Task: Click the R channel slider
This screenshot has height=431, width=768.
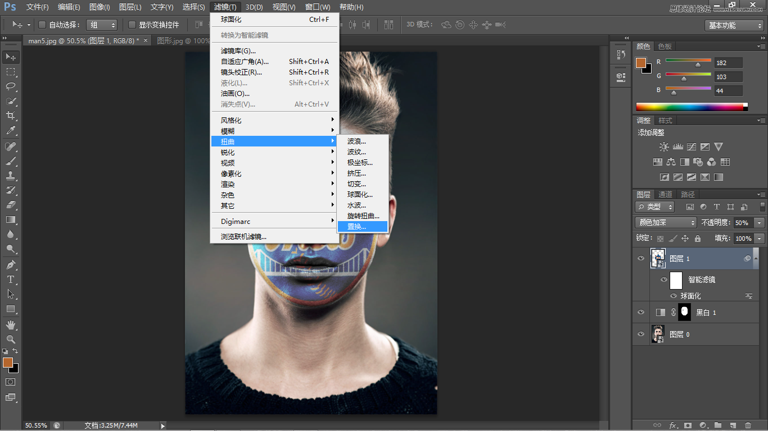Action: (688, 62)
